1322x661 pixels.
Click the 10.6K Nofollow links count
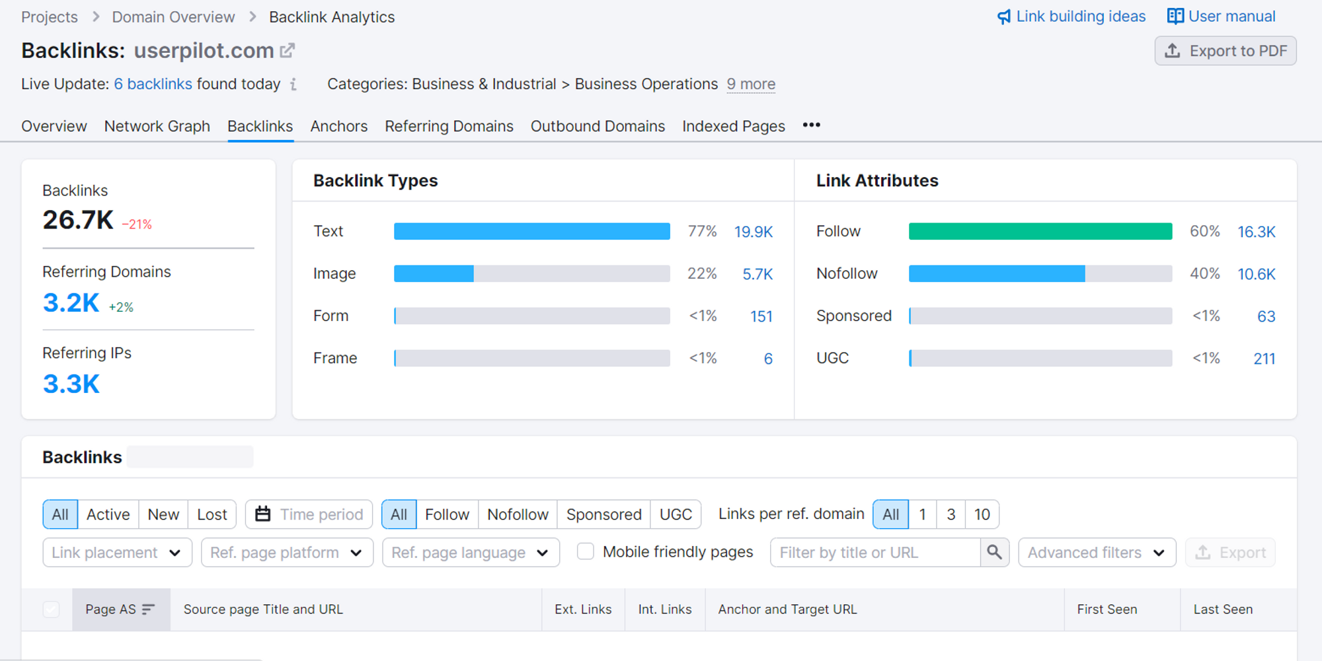coord(1257,274)
